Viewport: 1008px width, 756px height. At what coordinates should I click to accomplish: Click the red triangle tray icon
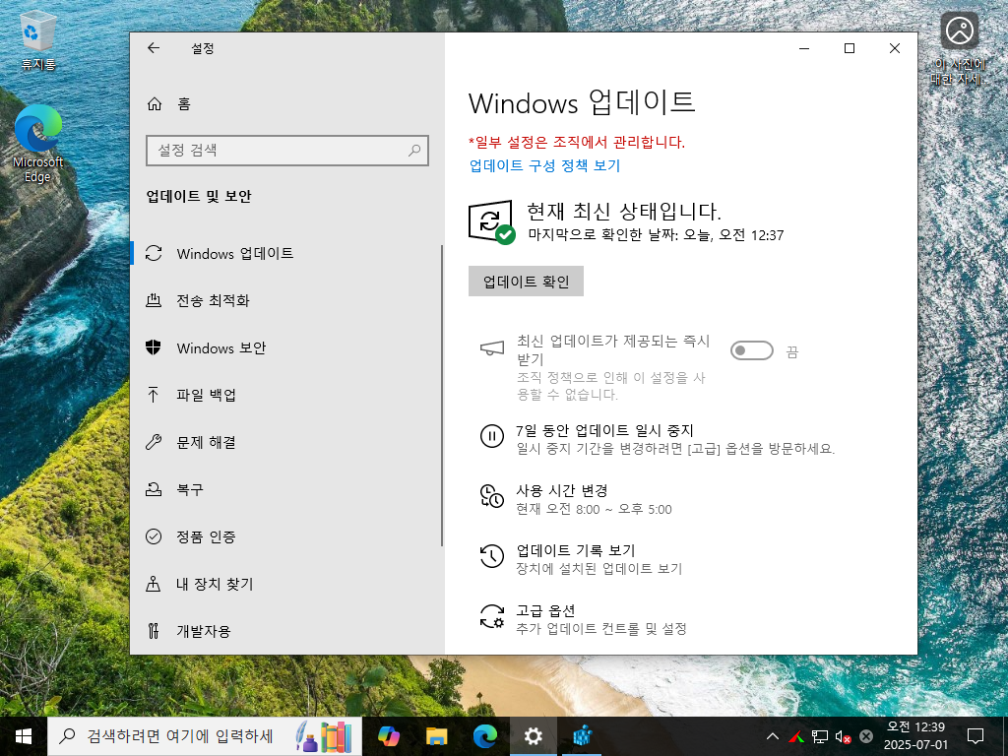pyautogui.click(x=796, y=736)
